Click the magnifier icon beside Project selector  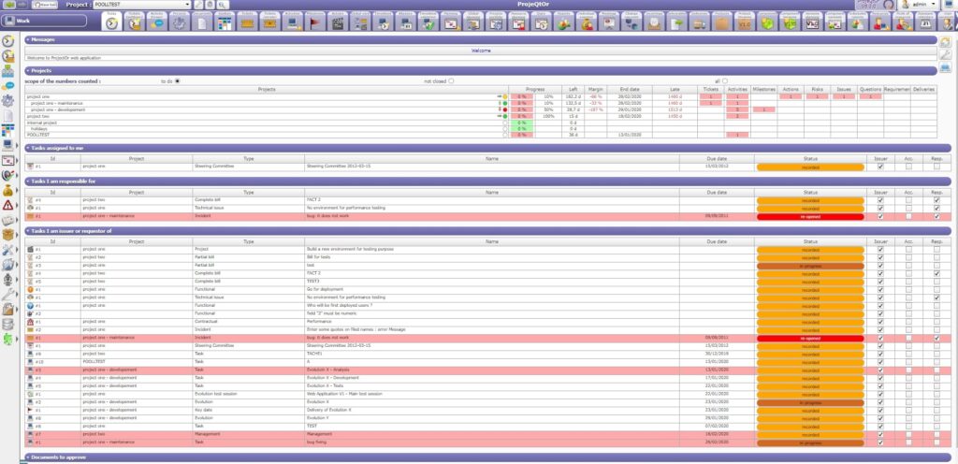click(x=223, y=5)
